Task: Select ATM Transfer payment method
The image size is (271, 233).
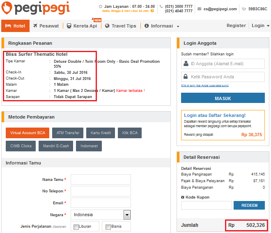Action: point(68,133)
